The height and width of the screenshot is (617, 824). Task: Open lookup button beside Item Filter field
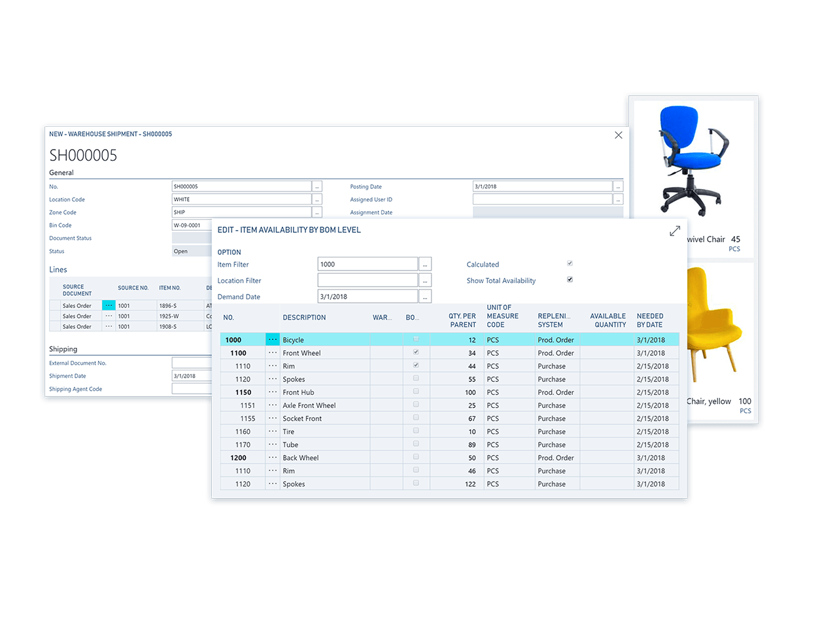pyautogui.click(x=425, y=265)
